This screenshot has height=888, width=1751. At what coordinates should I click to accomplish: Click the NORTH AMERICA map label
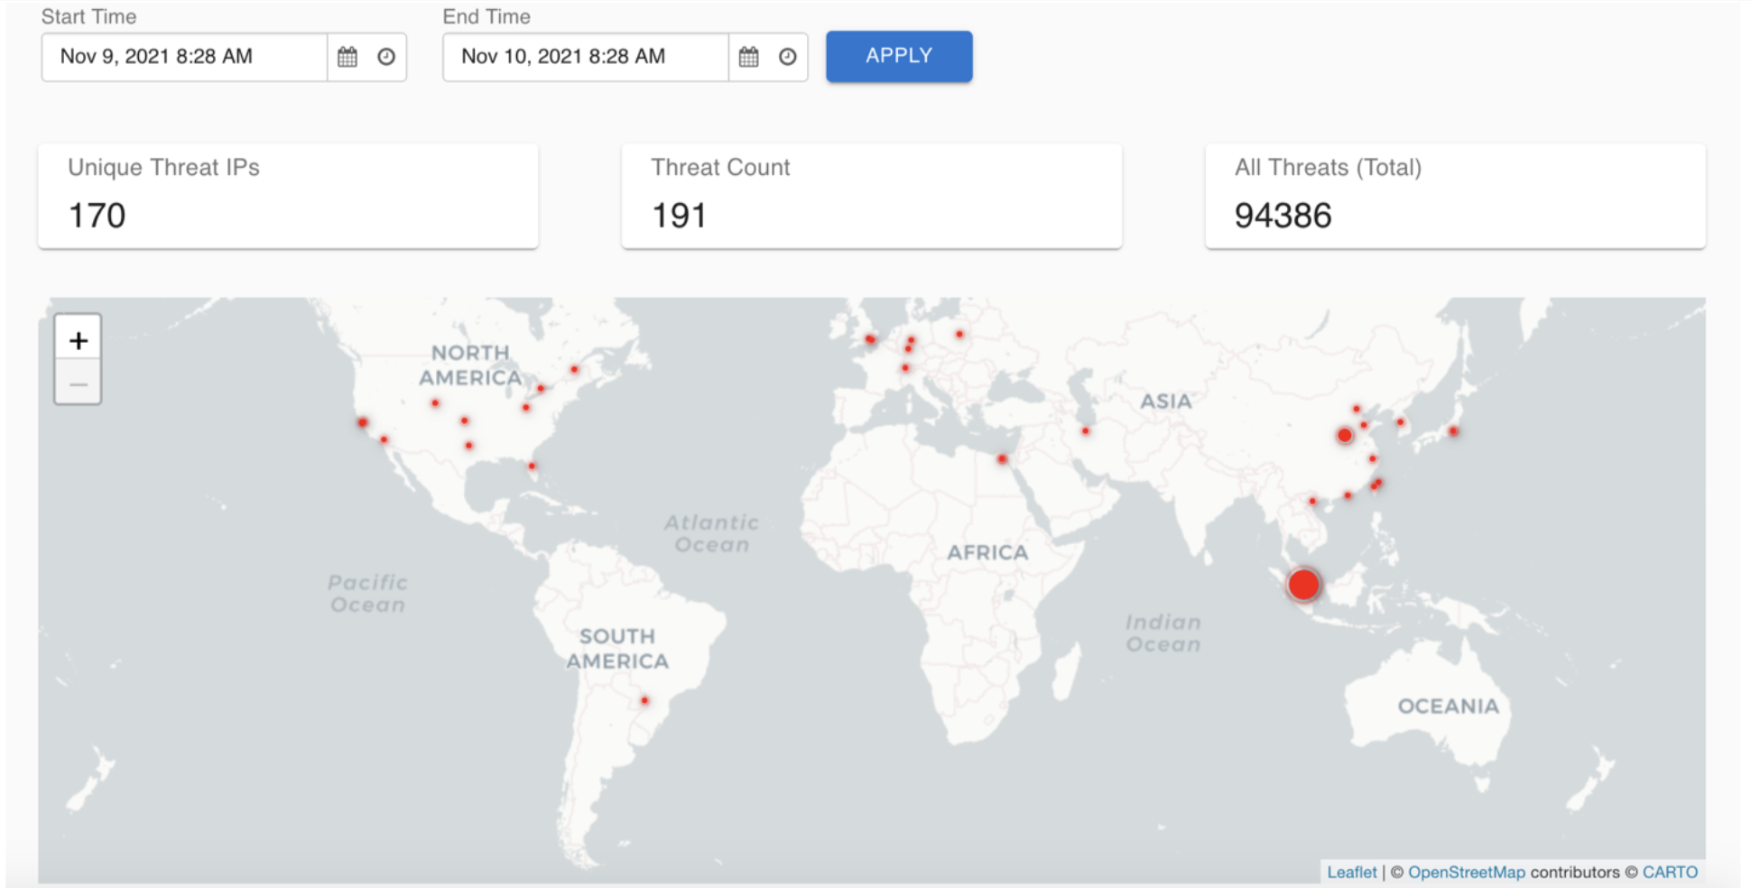pos(470,365)
